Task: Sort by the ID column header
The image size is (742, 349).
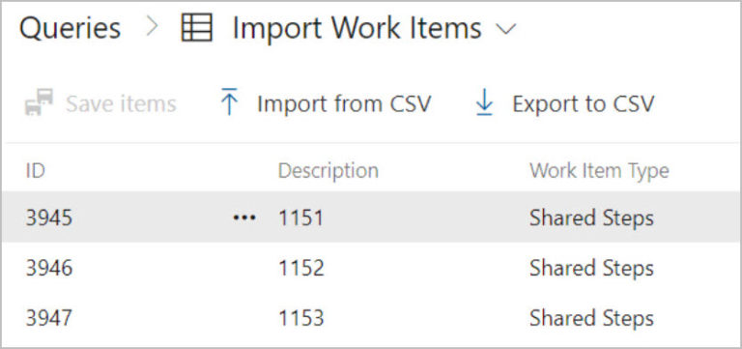Action: (x=35, y=170)
